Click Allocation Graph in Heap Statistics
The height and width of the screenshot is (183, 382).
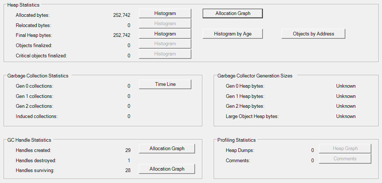233,14
